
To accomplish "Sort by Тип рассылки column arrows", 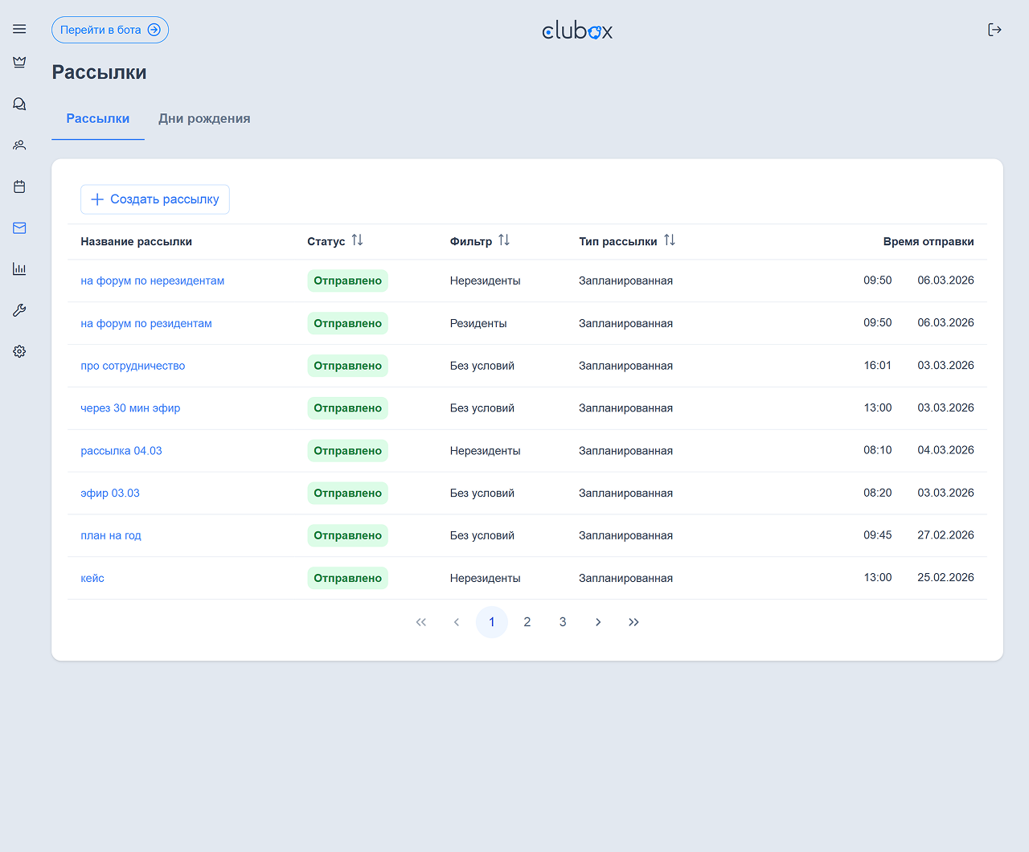I will tap(670, 240).
